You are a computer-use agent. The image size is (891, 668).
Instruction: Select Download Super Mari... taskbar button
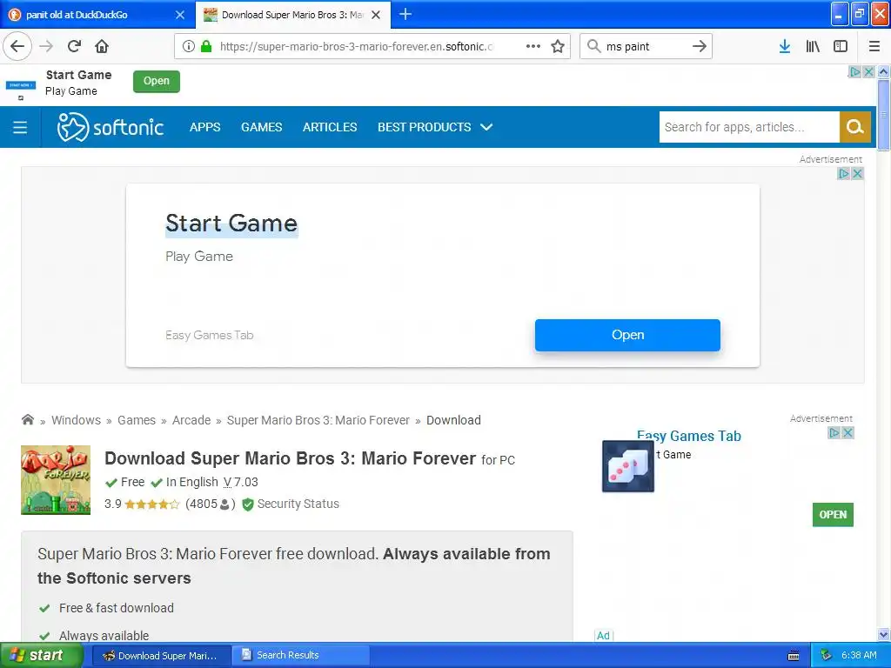[161, 656]
